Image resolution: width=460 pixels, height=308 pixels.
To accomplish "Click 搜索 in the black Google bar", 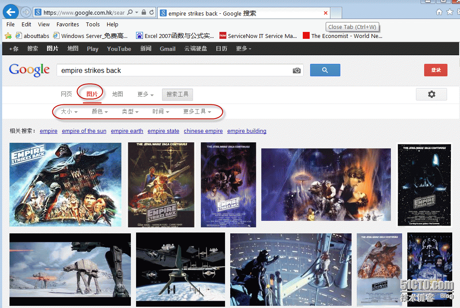I will coord(32,49).
